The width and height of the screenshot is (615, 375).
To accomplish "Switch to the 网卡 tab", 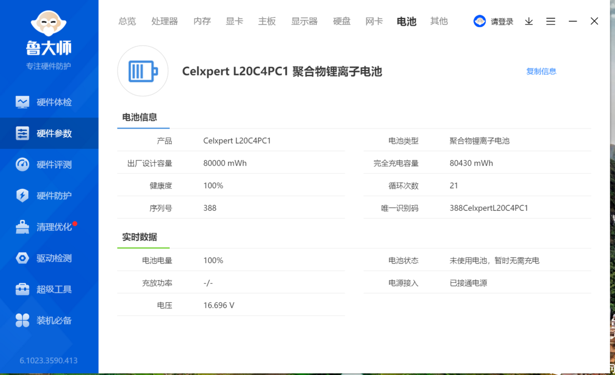I will (x=374, y=21).
